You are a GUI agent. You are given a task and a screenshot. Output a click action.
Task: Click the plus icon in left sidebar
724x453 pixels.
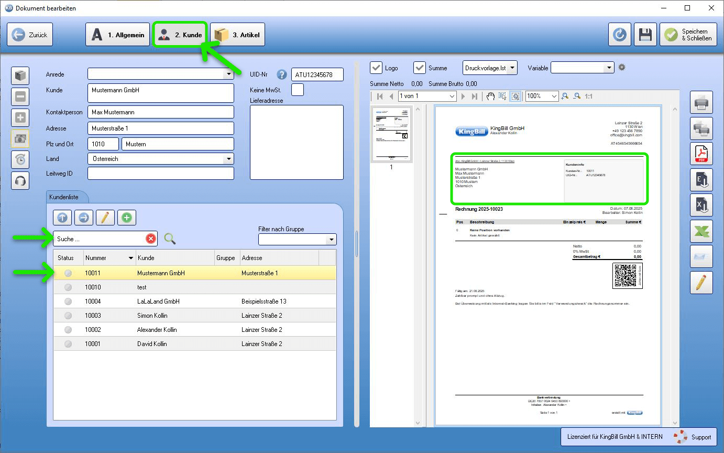tap(20, 117)
